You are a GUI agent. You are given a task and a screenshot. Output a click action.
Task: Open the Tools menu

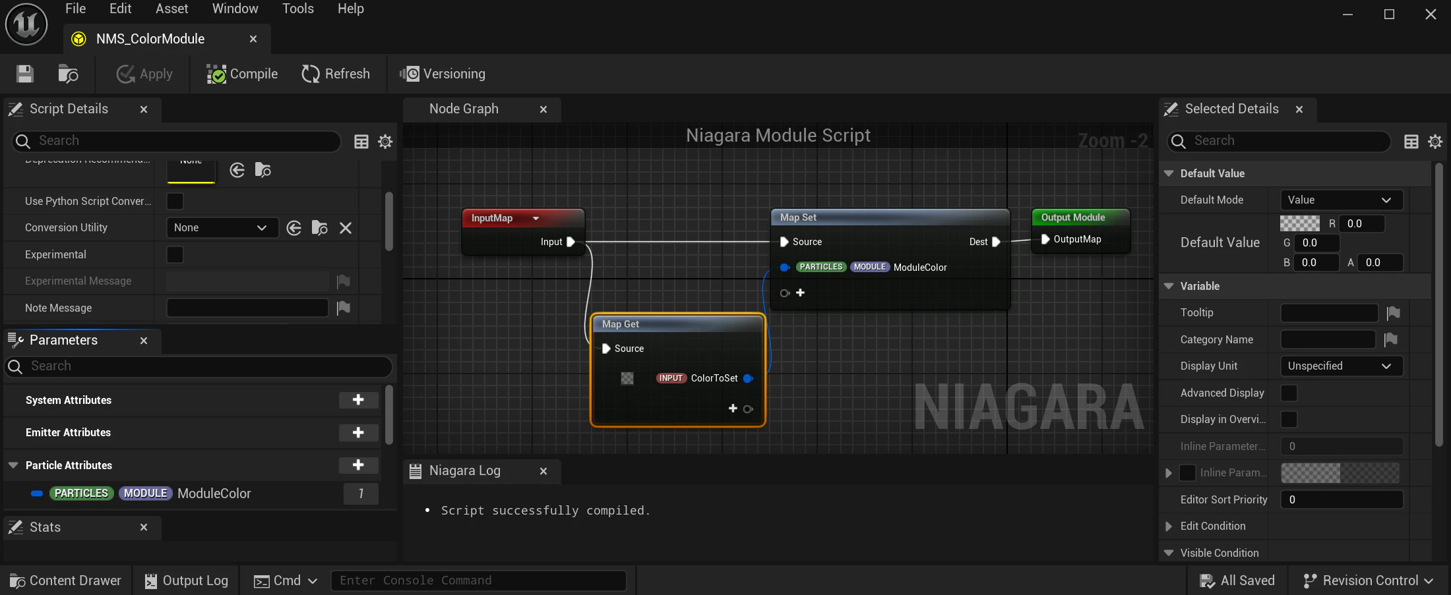[x=298, y=9]
